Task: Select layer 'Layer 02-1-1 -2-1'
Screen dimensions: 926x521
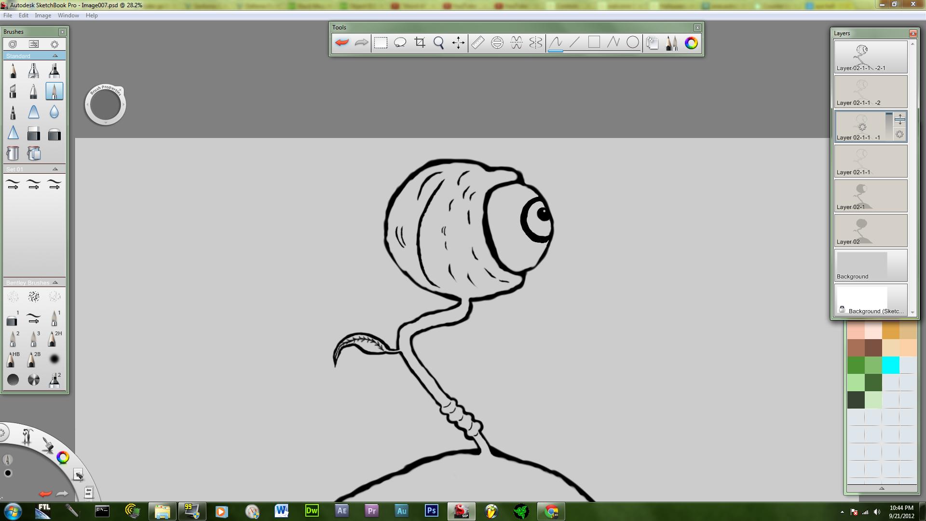Action: (871, 57)
